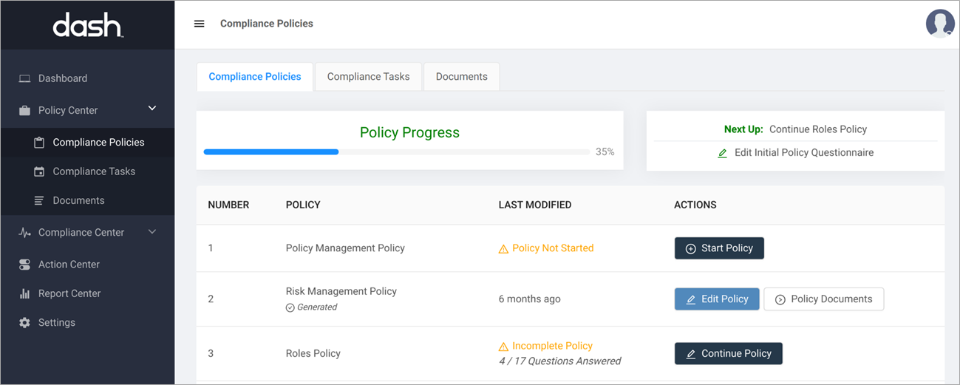Click the hamburger menu icon
The width and height of the screenshot is (960, 385).
point(199,24)
